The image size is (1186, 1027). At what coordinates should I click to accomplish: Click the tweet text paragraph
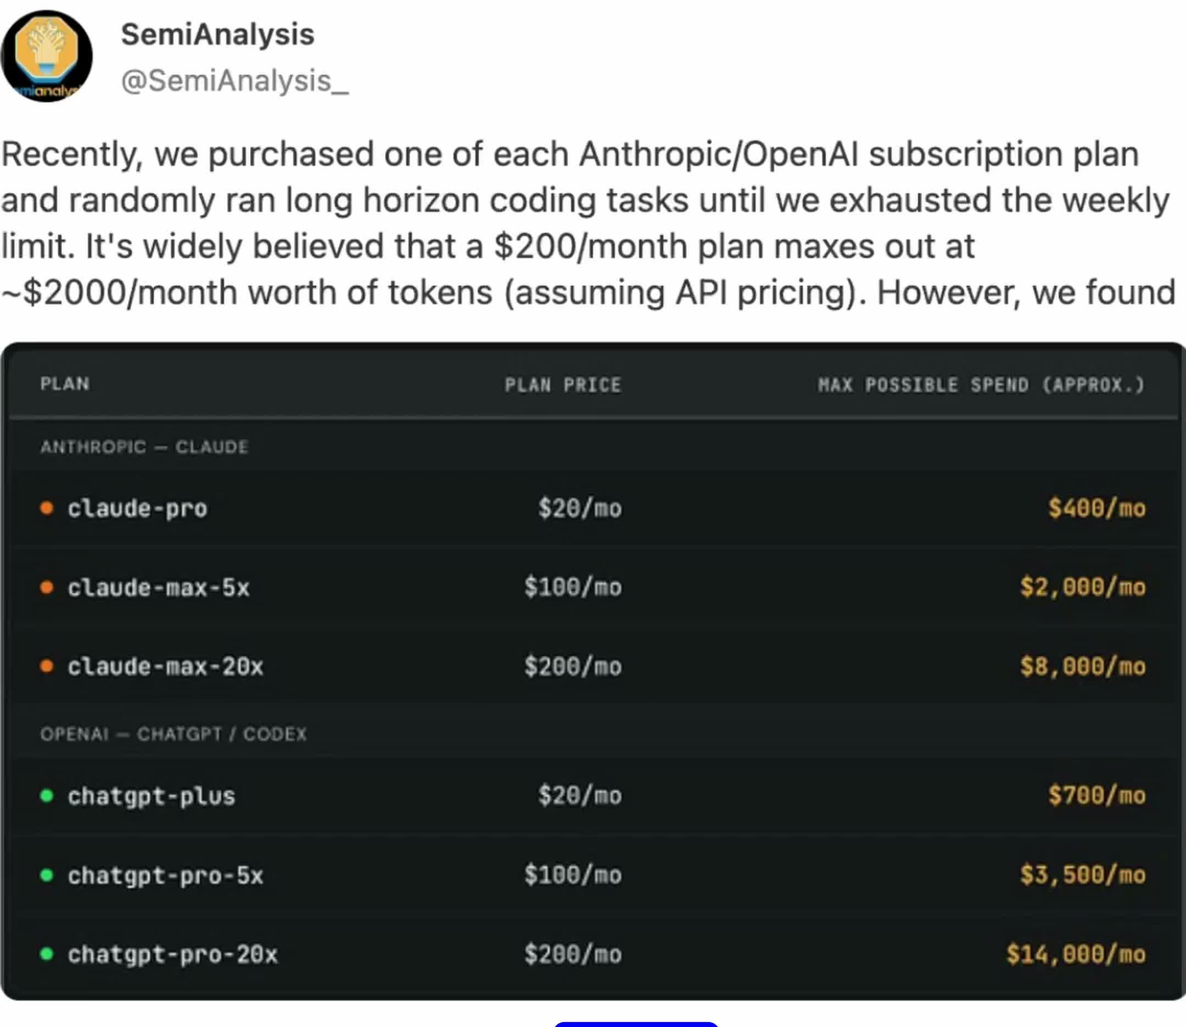tap(589, 224)
